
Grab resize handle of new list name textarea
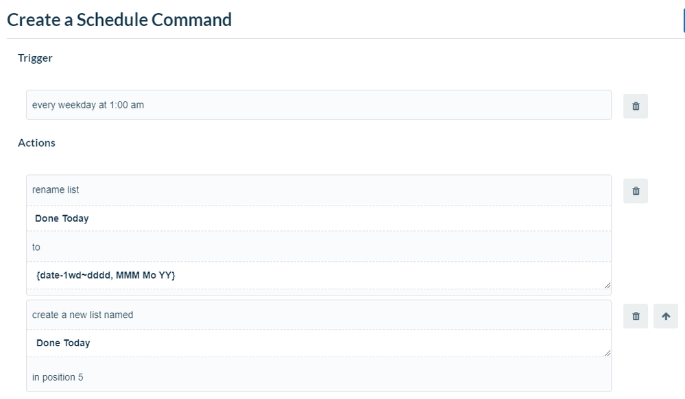click(x=608, y=353)
